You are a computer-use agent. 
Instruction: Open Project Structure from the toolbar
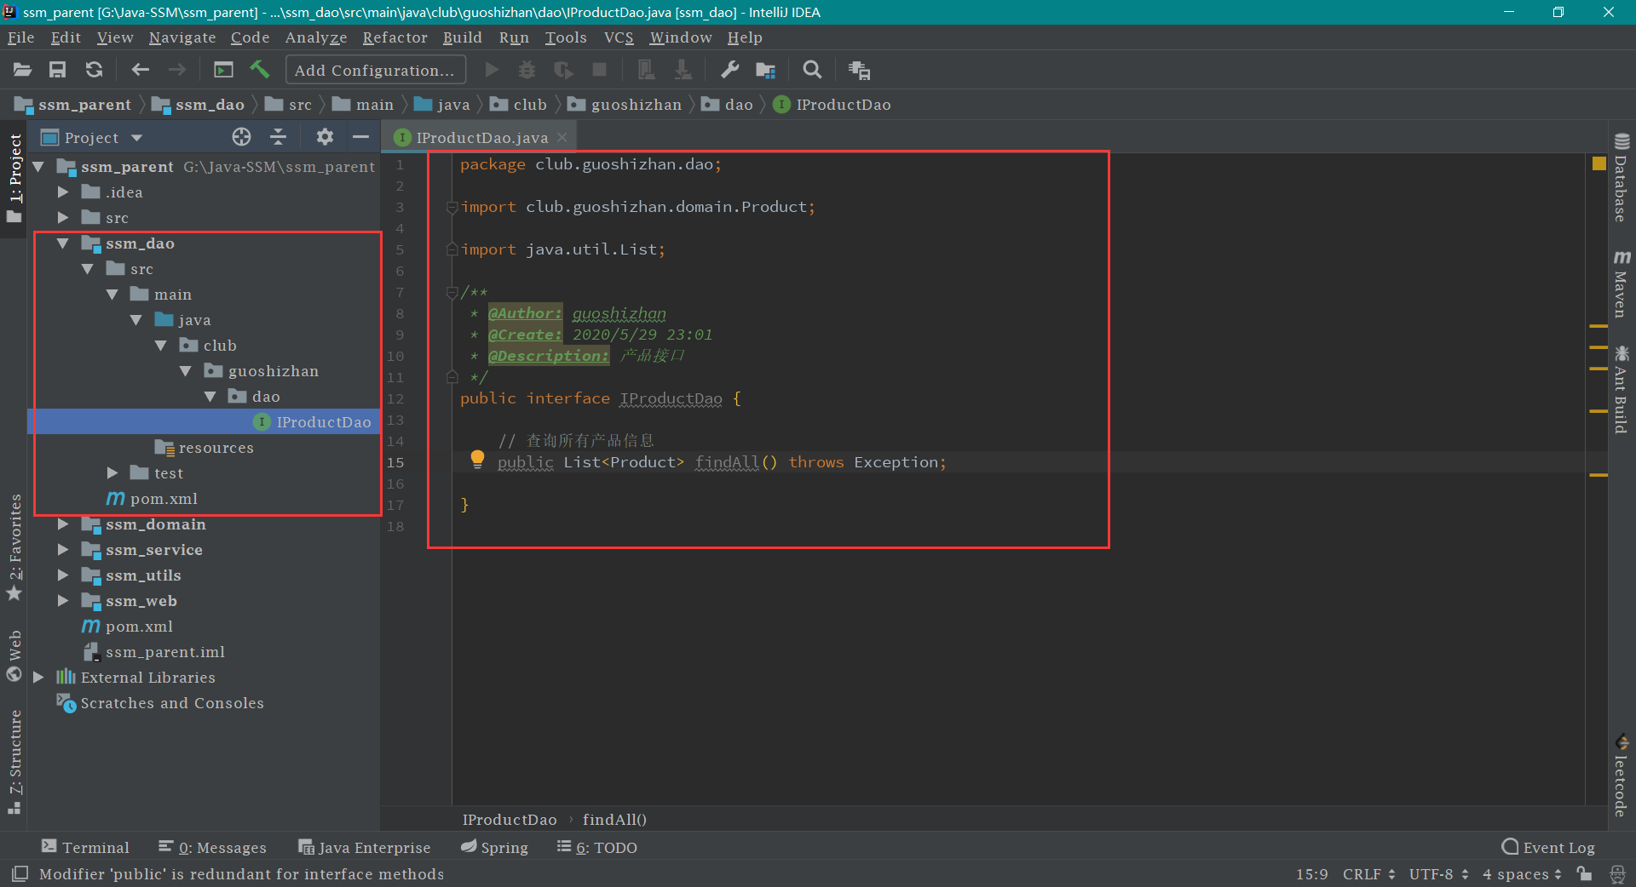coord(765,70)
